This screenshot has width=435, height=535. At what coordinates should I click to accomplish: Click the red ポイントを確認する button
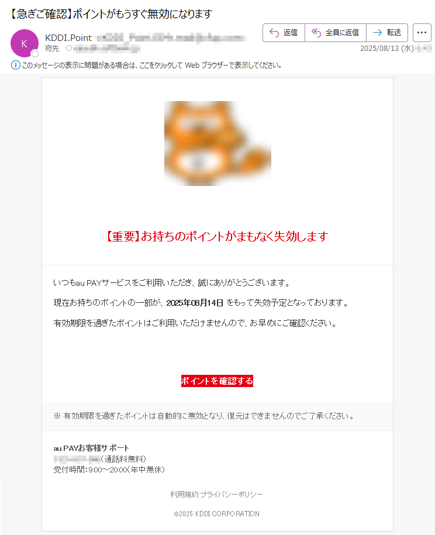coord(217,381)
